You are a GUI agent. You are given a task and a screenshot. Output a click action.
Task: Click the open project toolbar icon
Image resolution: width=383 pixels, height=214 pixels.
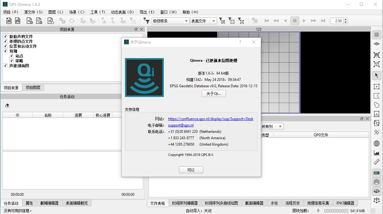pos(18,21)
